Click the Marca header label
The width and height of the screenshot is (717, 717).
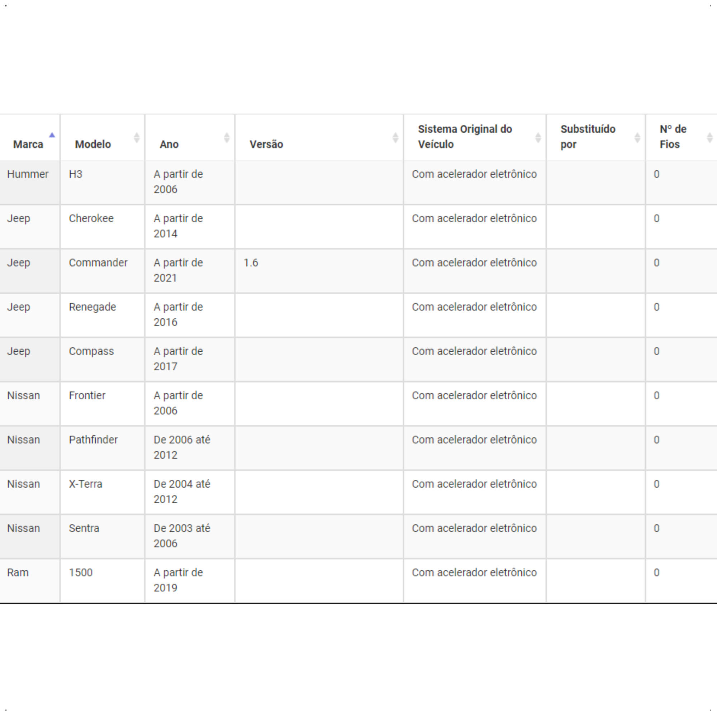tap(28, 144)
